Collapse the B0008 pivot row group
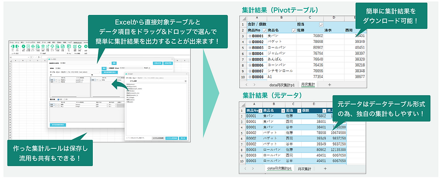 (x=250, y=77)
